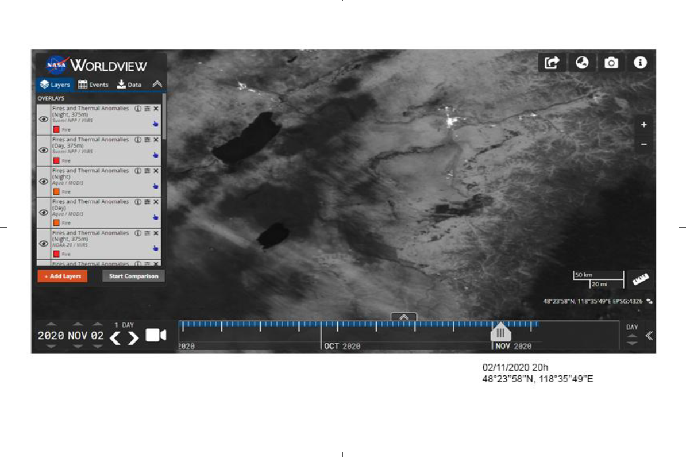Image resolution: width=686 pixels, height=457 pixels.
Task: Click the animation video camera icon
Action: click(x=155, y=335)
